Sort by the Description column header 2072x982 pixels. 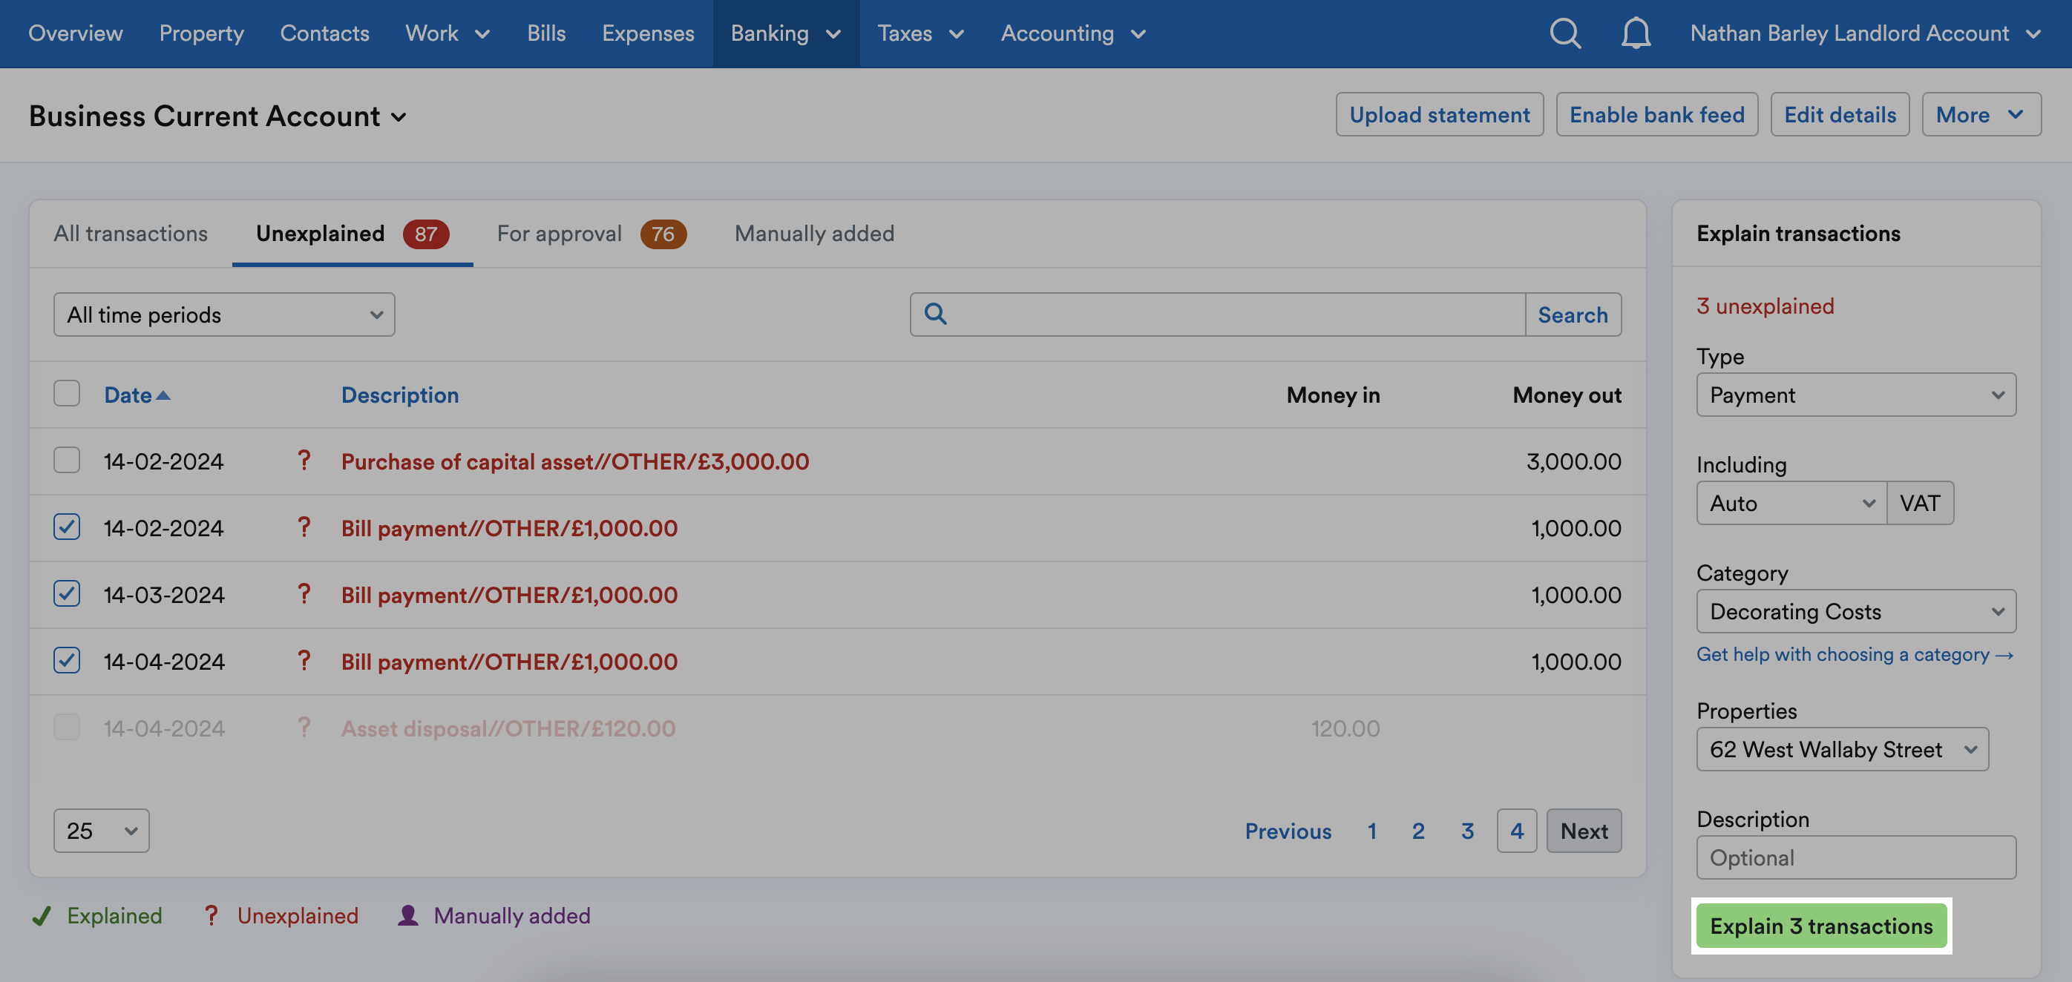coord(400,395)
